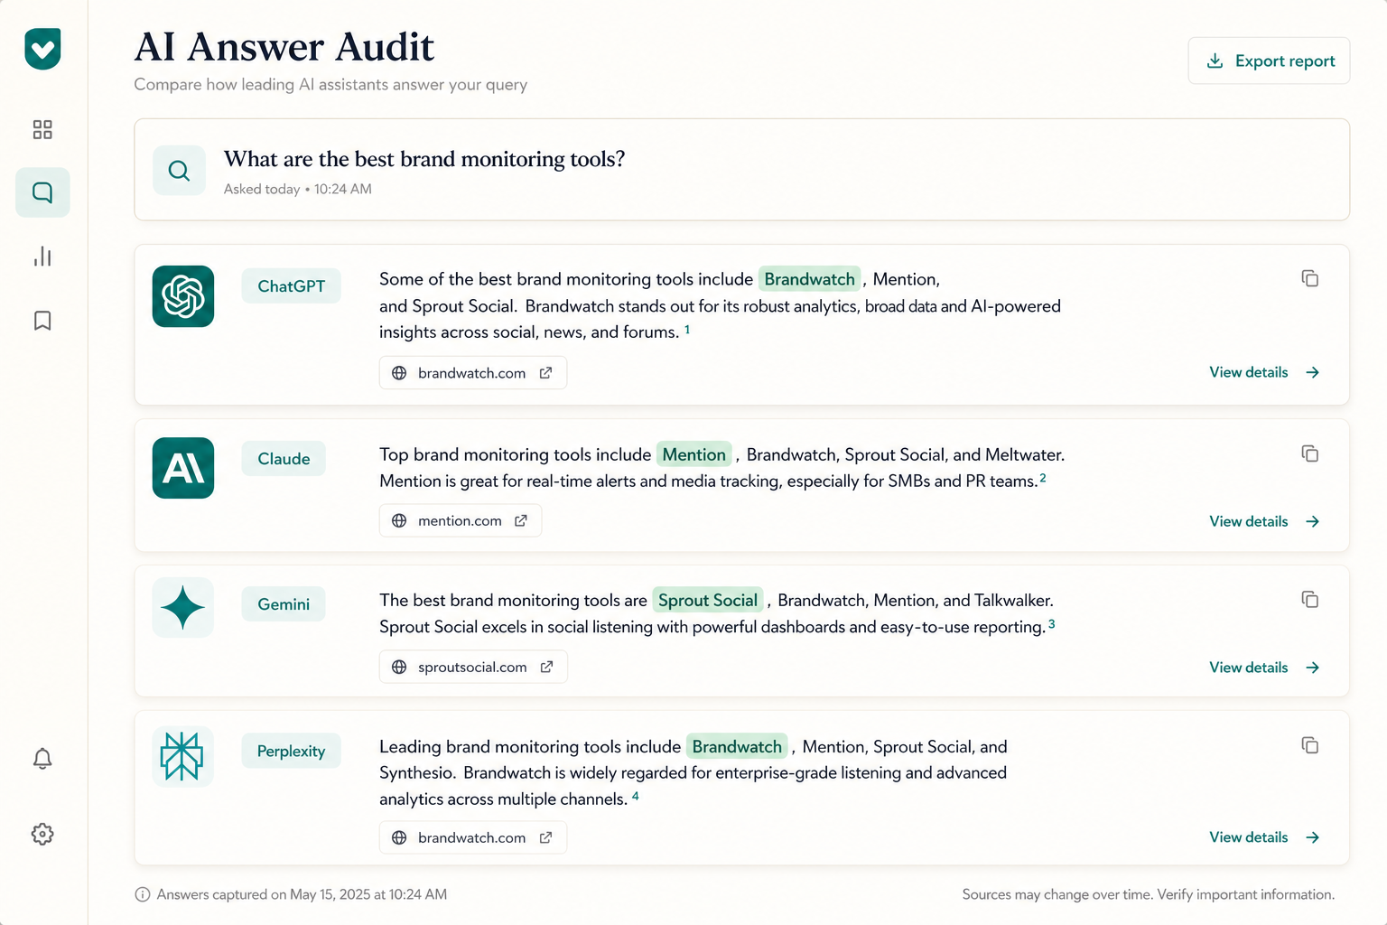Click the Perplexity logo icon
The image size is (1387, 925).
183,756
